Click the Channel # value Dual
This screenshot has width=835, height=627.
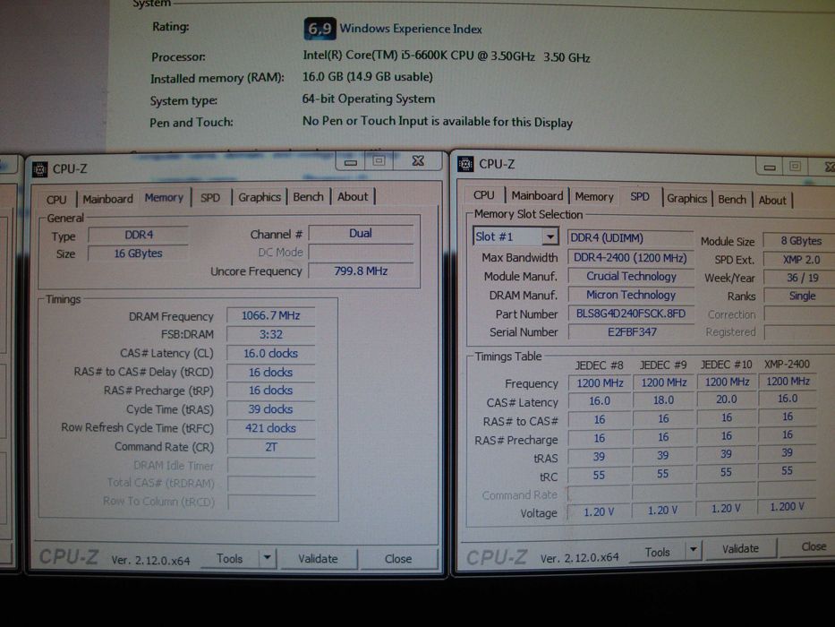pyautogui.click(x=361, y=233)
